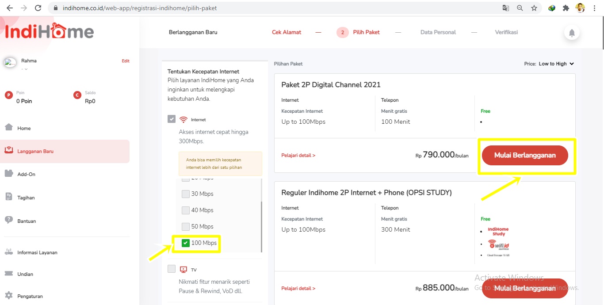Click the Bantuan help icon in sidebar
This screenshot has width=604, height=305.
9,220
